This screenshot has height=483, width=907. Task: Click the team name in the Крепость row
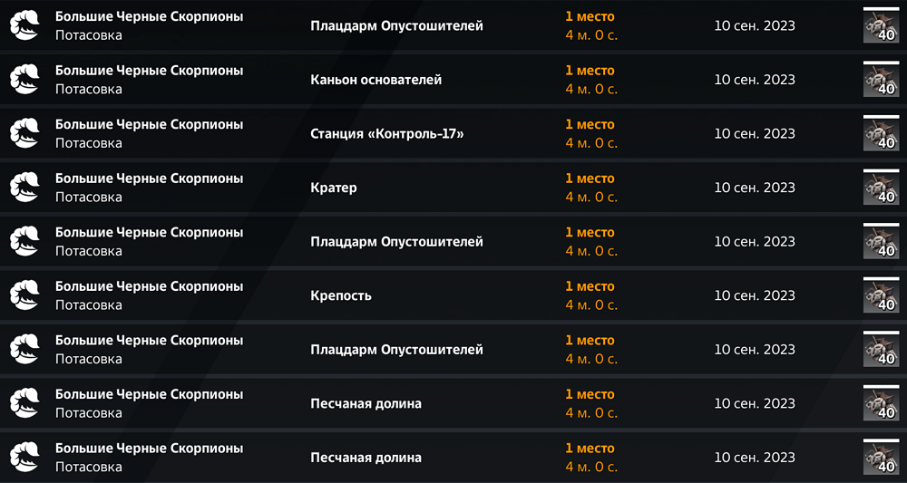click(149, 286)
